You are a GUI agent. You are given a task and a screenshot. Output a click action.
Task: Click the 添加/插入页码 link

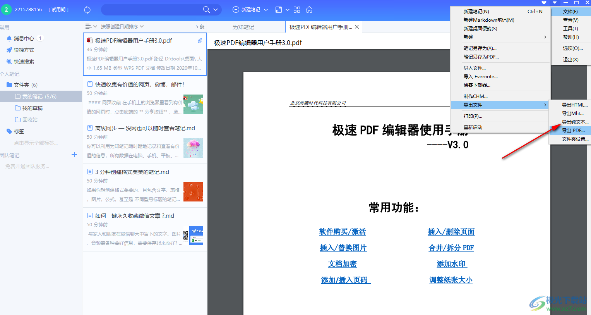pos(346,280)
